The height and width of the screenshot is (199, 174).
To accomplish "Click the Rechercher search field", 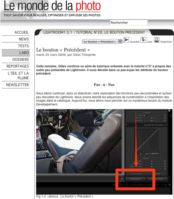I will click(129, 23).
